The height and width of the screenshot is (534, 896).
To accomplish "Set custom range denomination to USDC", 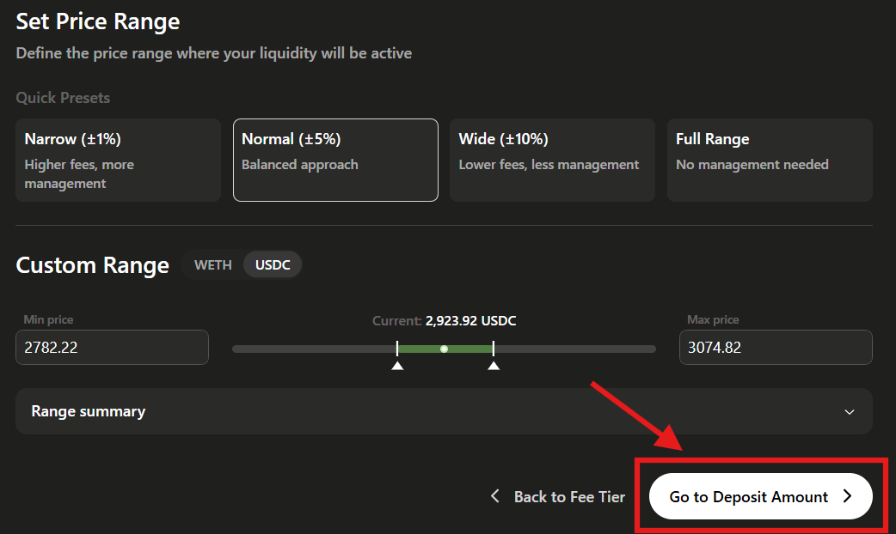I will (273, 265).
